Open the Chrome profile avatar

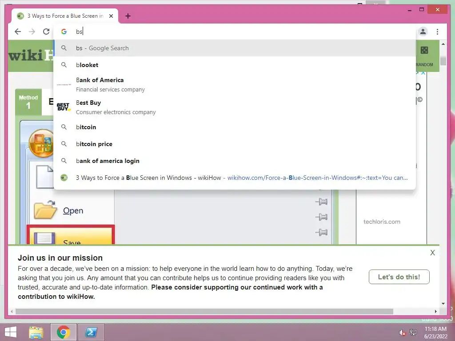coord(423,32)
